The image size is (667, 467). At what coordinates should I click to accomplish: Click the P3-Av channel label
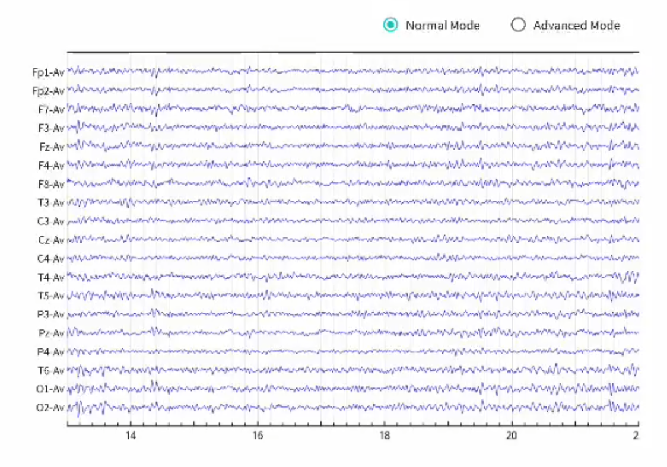click(x=50, y=314)
